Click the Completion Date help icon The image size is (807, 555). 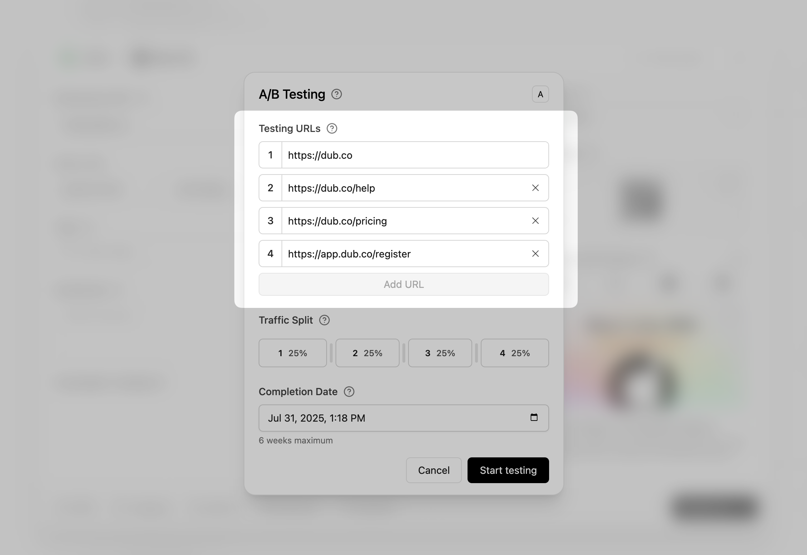(349, 392)
